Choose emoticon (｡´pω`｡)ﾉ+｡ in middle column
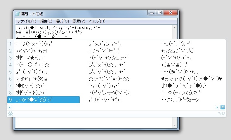The width and height of the screenshot is (231, 140). point(105,44)
